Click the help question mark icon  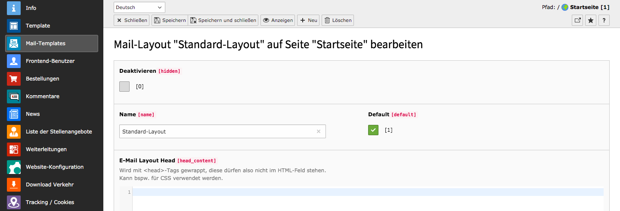click(x=604, y=20)
